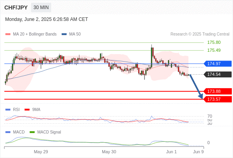
Task: Click the Jun 1 date axis label
Action: point(171,152)
